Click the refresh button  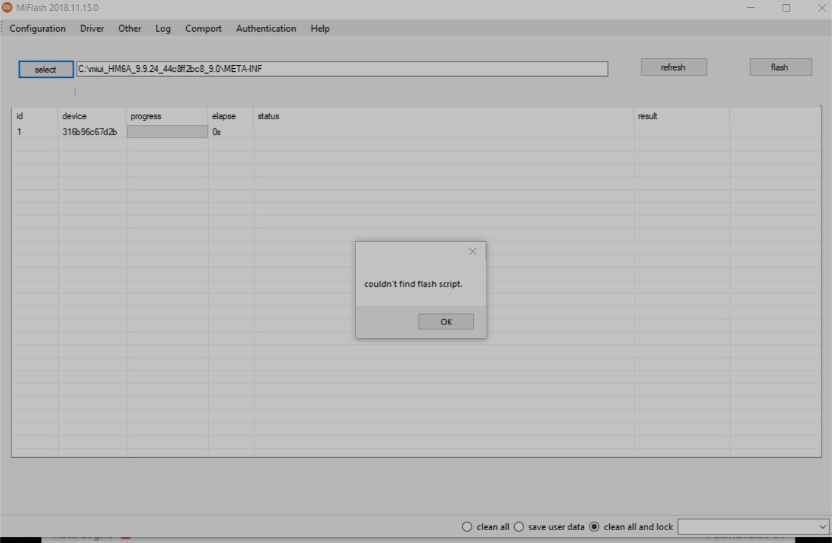tap(674, 68)
